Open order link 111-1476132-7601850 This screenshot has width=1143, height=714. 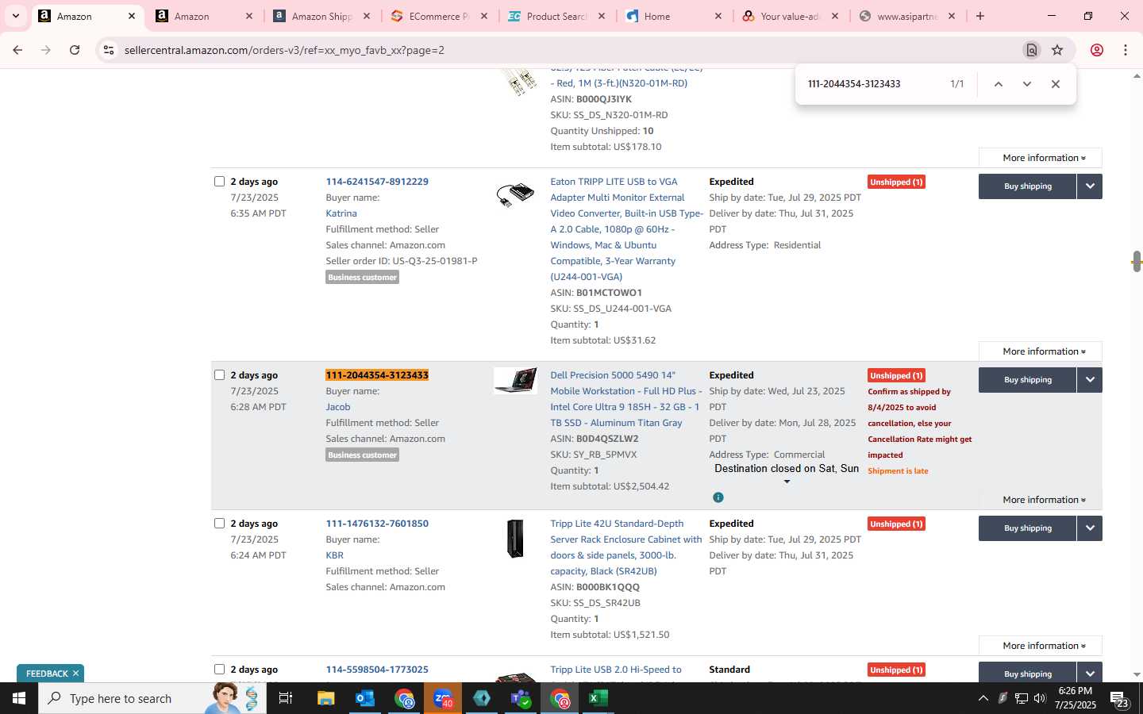click(x=377, y=524)
